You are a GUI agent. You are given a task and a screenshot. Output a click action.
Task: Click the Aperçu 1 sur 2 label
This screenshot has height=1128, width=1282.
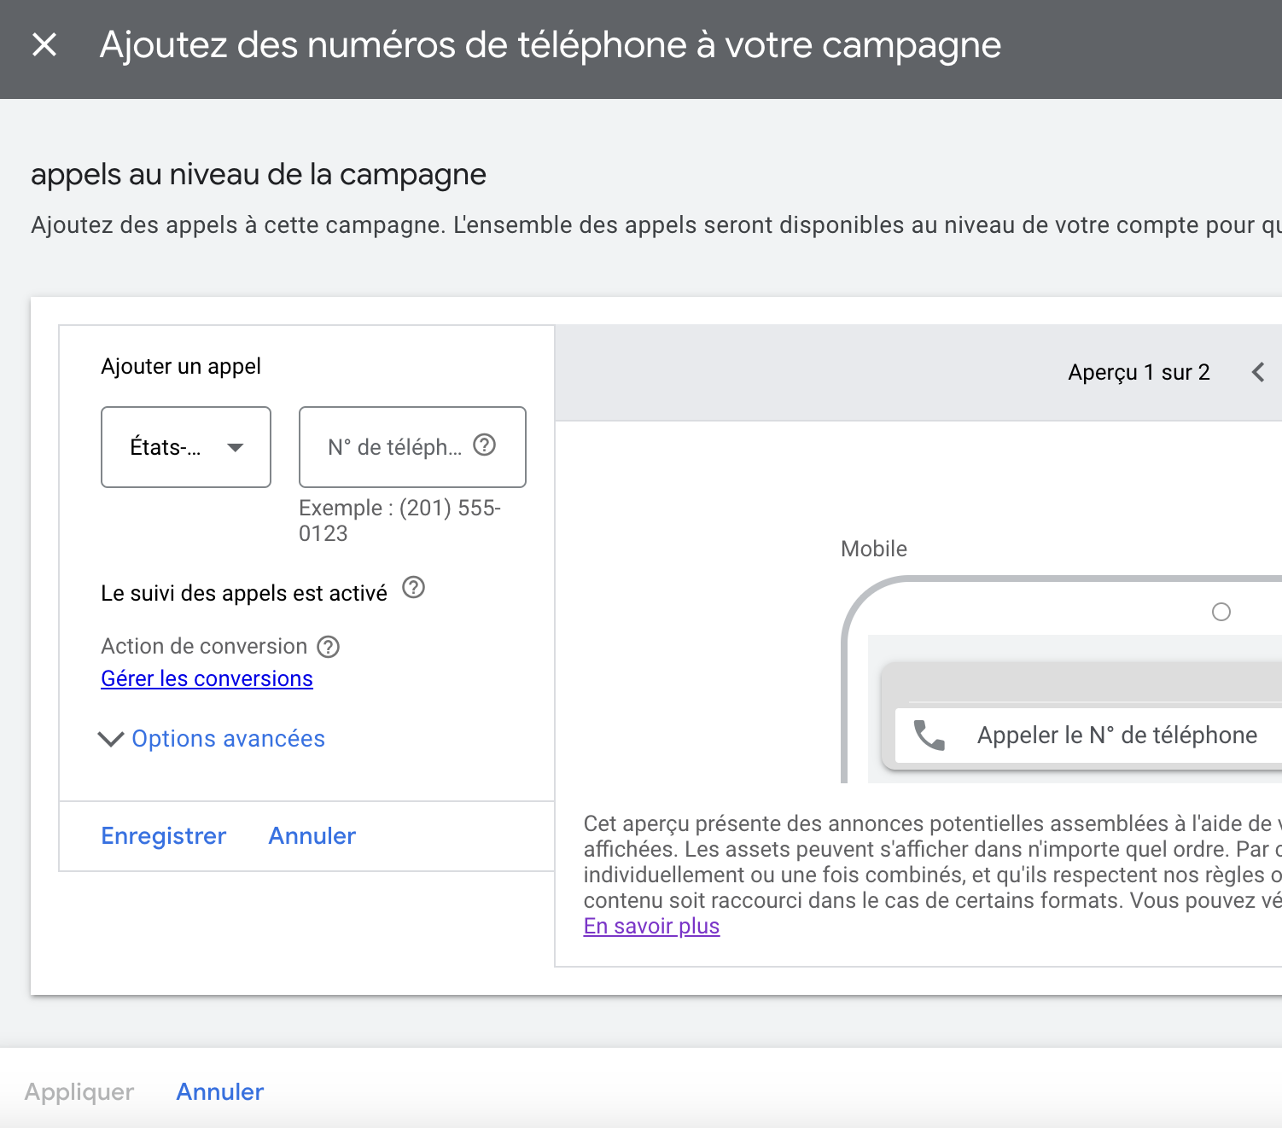[x=1139, y=373]
